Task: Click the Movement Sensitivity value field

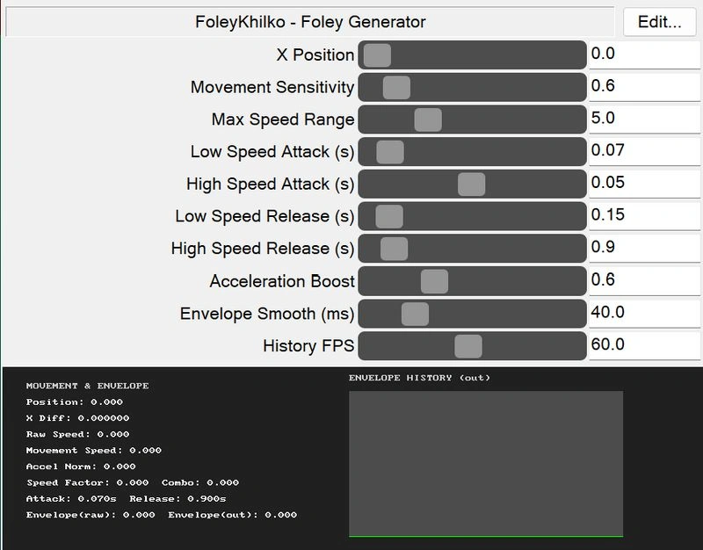Action: 644,86
